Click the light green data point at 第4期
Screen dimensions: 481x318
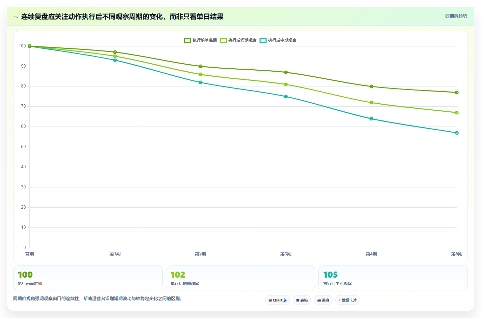(371, 103)
